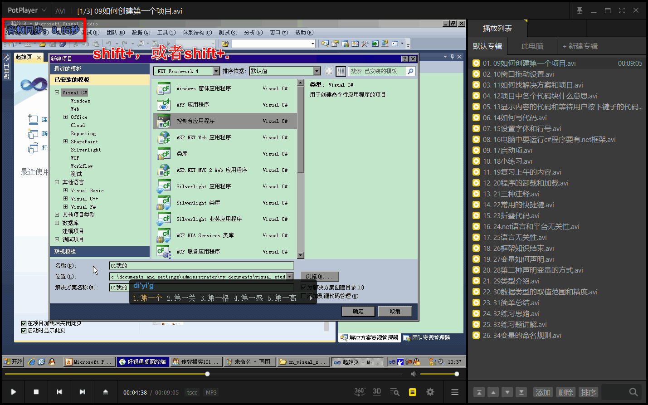The height and width of the screenshot is (405, 648).
Task: Click the 新建专辑 tab
Action: coord(580,46)
